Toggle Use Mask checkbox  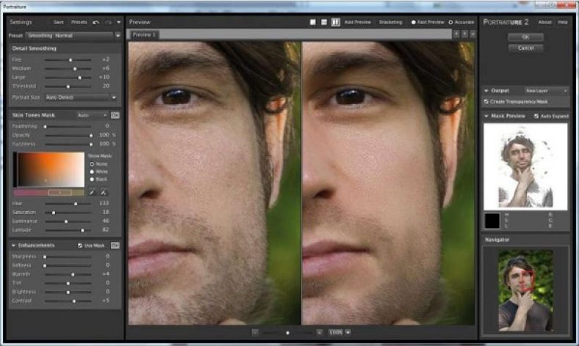80,246
